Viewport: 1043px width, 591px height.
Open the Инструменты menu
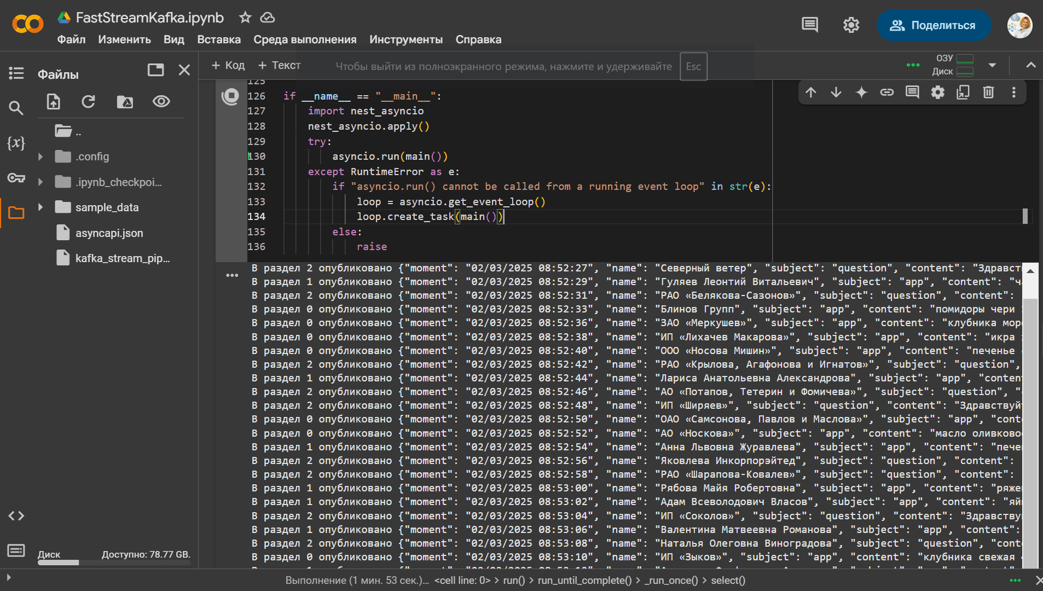point(406,39)
